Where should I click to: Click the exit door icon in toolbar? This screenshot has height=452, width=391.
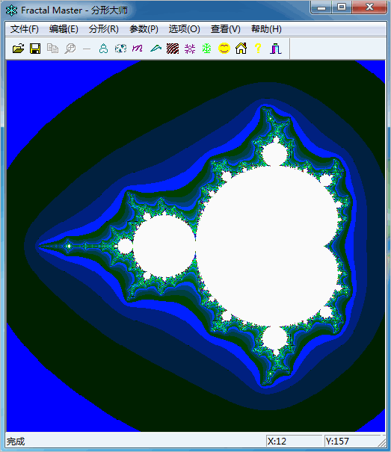(x=275, y=49)
